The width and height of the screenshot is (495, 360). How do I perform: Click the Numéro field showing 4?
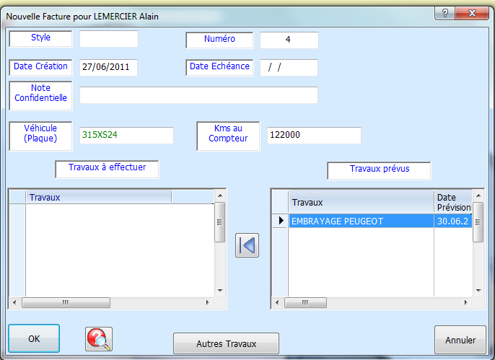coord(289,40)
